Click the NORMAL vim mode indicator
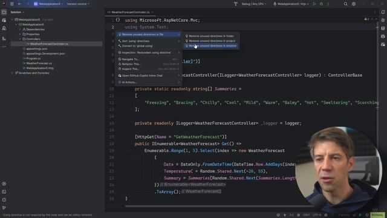The image size is (387, 218). coord(377,215)
